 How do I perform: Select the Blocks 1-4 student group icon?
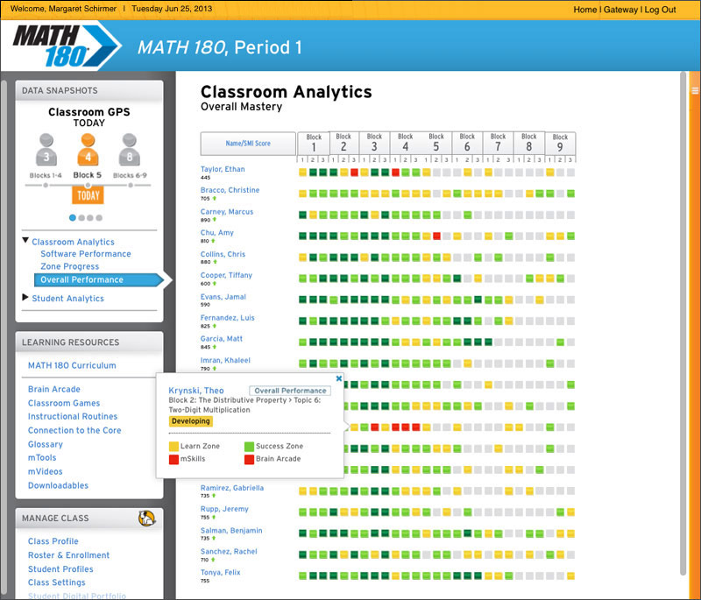(46, 150)
